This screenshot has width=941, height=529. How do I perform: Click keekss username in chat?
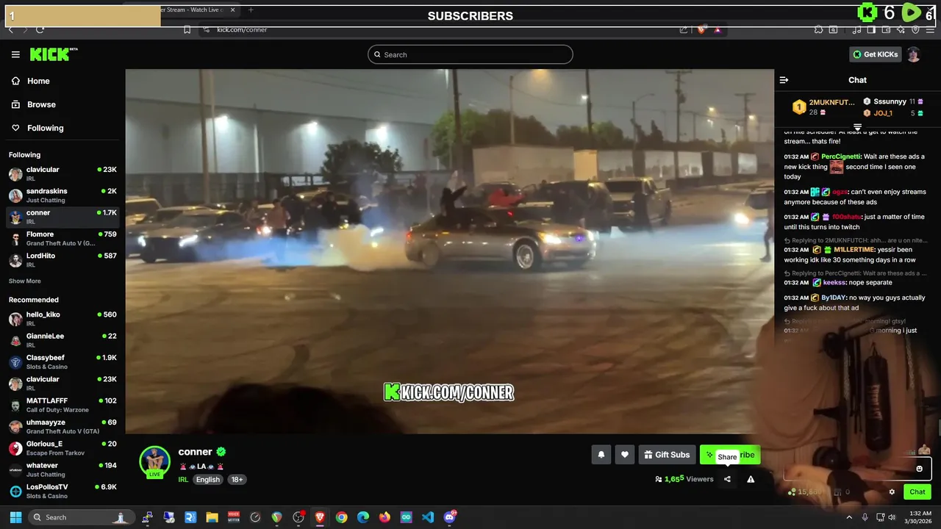click(x=834, y=282)
